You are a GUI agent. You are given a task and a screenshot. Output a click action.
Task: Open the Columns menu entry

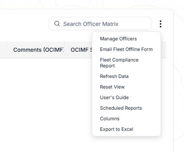tap(110, 119)
